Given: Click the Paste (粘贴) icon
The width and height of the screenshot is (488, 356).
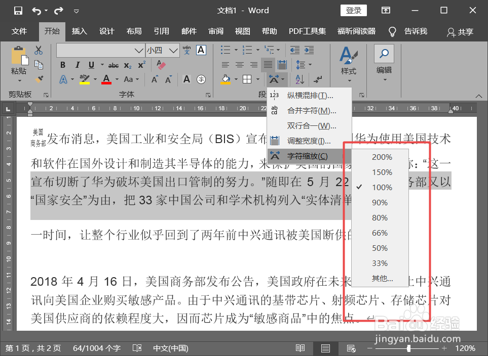Looking at the screenshot, I should [x=18, y=57].
